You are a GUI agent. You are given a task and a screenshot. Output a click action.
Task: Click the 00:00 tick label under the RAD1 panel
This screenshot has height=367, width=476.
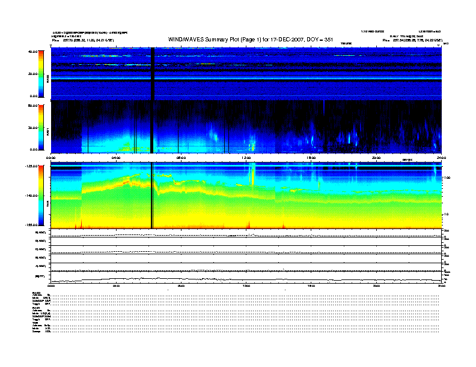(x=50, y=158)
